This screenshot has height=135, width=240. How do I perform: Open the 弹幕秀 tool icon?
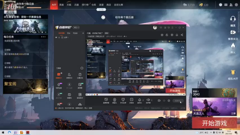[69, 96]
